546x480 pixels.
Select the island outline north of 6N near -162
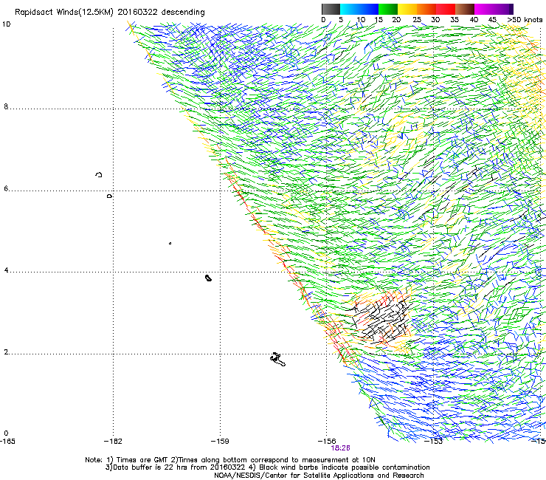point(99,174)
